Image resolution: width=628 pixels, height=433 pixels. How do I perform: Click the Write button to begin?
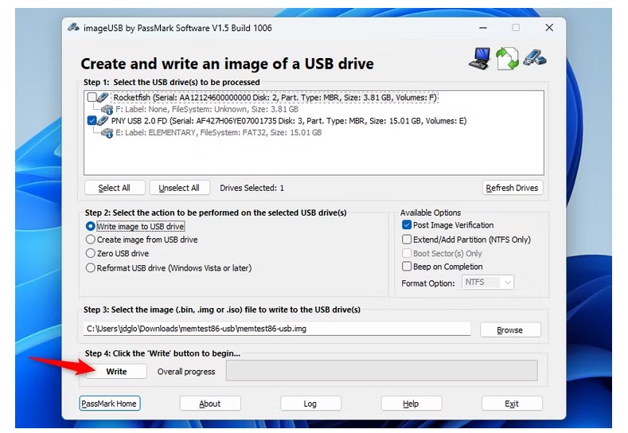pos(116,372)
